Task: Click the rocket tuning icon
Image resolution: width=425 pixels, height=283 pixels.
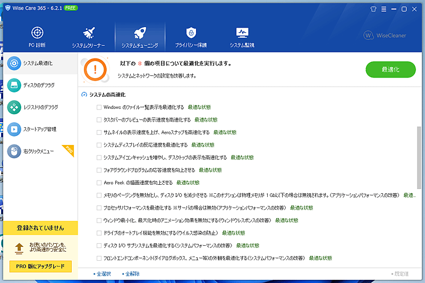Action: [140, 33]
